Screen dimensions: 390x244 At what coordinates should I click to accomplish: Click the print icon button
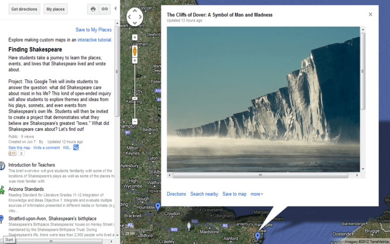[93, 9]
